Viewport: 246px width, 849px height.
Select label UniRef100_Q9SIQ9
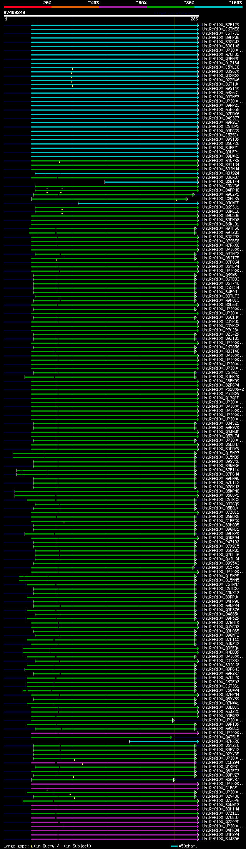[221, 140]
